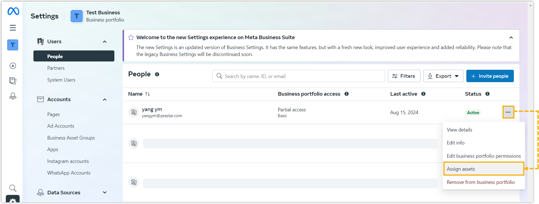
Task: Collapse the Users section chevron
Action: pos(105,42)
